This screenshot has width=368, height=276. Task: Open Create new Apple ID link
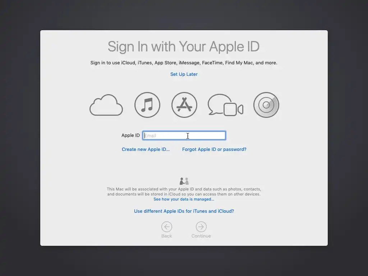[146, 149]
